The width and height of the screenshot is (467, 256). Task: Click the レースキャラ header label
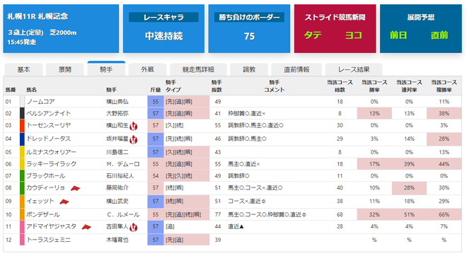click(163, 17)
